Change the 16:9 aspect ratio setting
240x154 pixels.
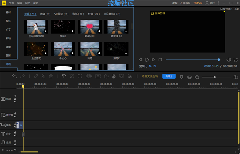152,66
